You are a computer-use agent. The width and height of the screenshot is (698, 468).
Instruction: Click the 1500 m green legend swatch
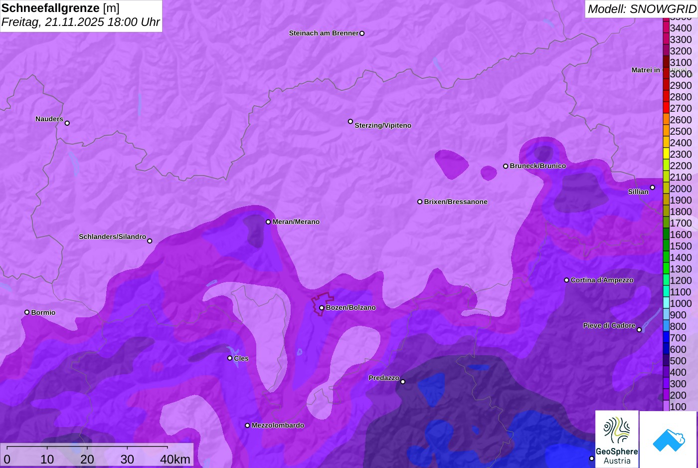point(666,246)
